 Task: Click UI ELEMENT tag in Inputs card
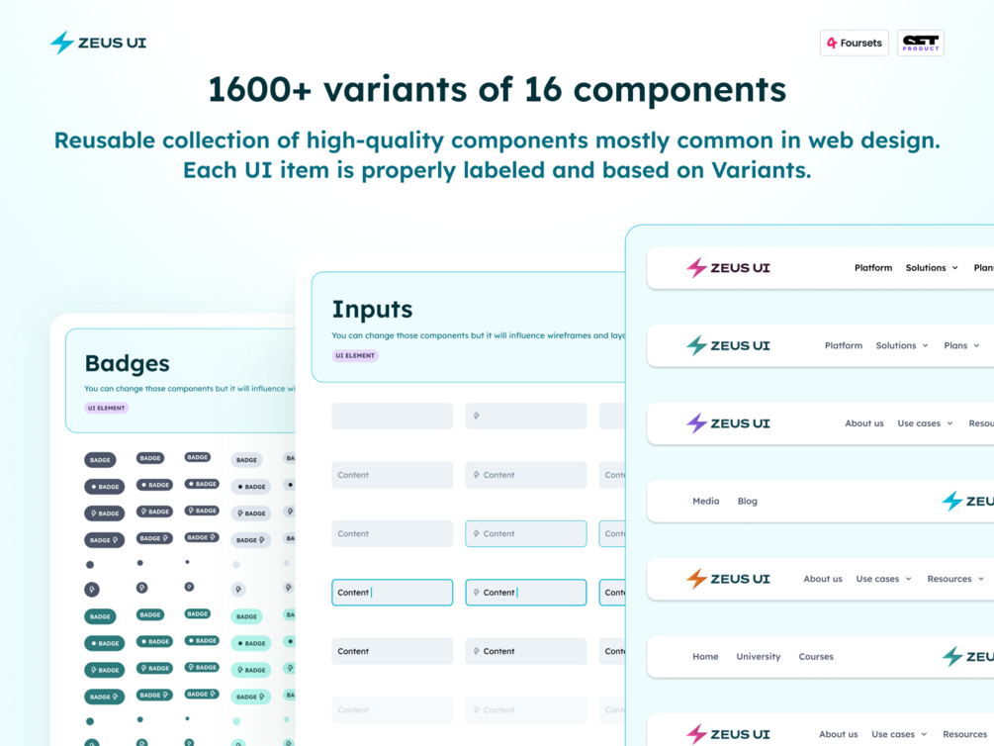click(x=355, y=356)
